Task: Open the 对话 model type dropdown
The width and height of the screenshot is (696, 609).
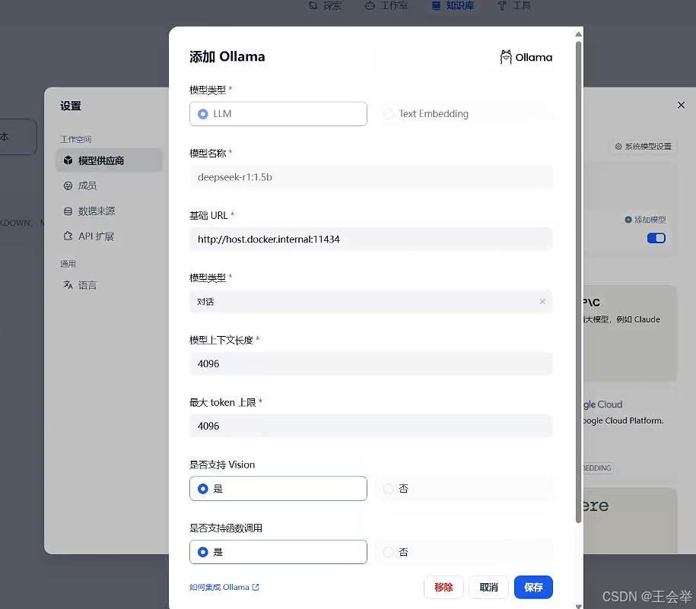Action: [x=370, y=302]
